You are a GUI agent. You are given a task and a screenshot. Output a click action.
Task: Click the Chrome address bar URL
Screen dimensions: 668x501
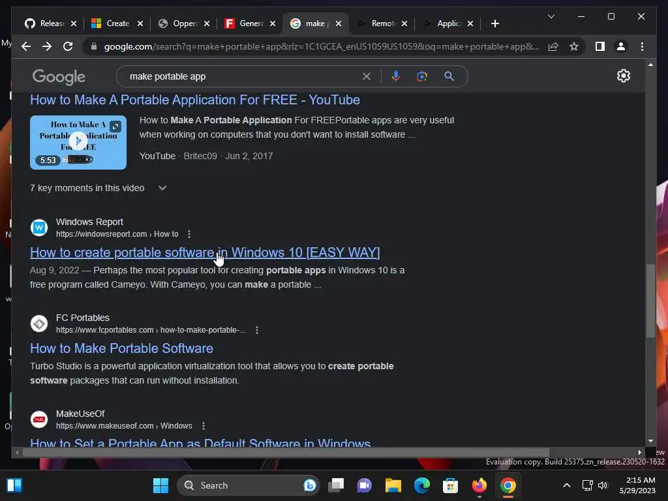[x=322, y=46]
